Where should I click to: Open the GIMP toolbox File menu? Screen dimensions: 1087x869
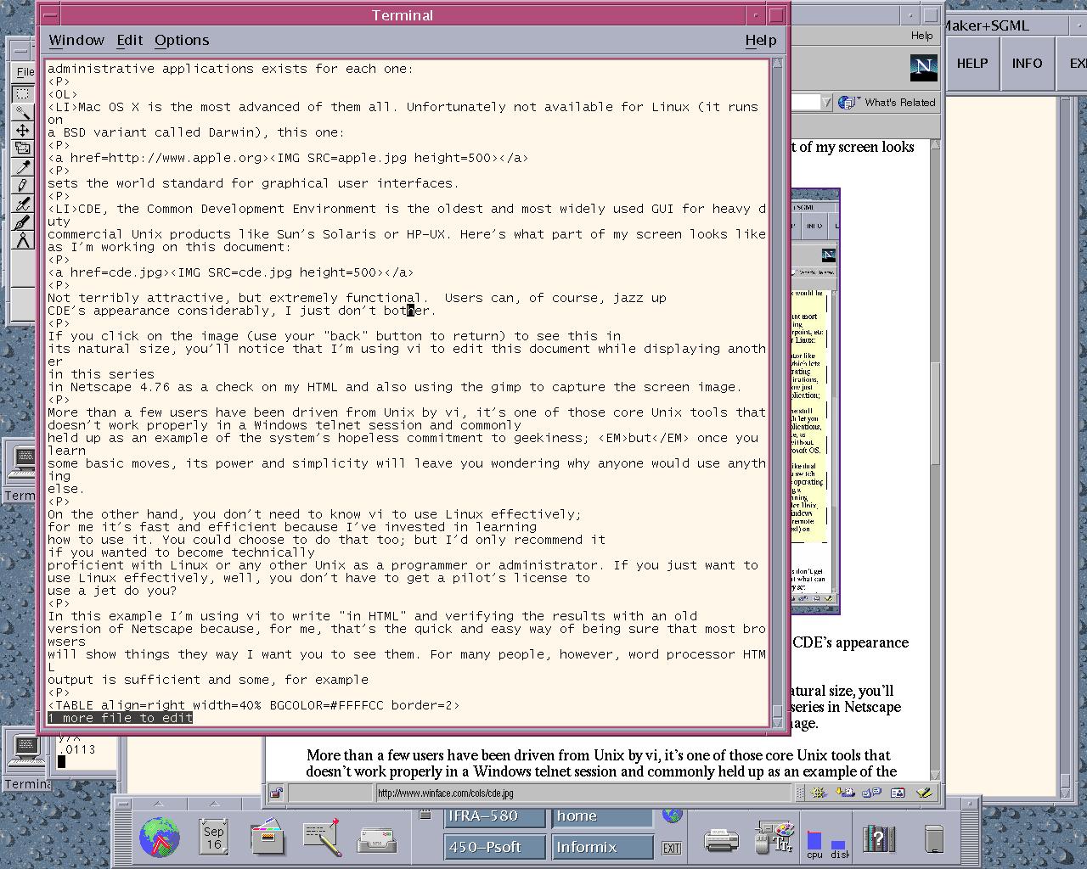click(25, 72)
